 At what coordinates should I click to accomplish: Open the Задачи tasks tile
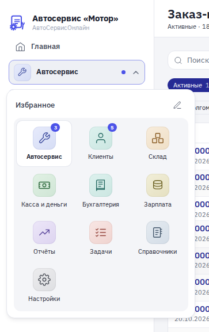pos(101,238)
